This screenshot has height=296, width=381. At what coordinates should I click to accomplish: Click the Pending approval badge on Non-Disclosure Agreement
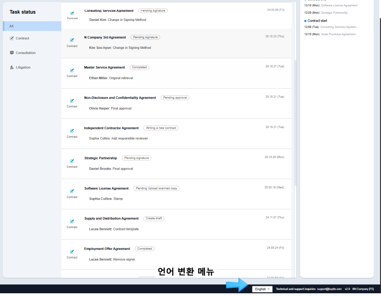click(175, 97)
